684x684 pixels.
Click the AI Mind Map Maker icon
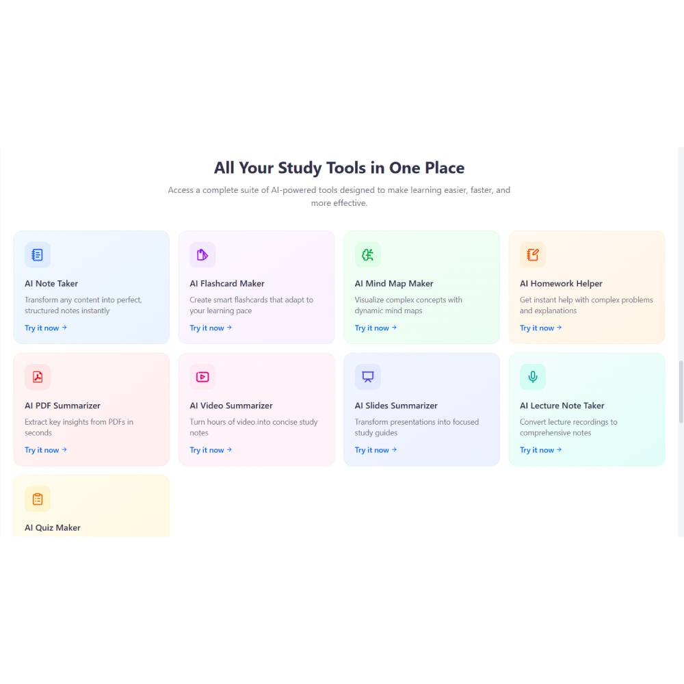pos(367,254)
